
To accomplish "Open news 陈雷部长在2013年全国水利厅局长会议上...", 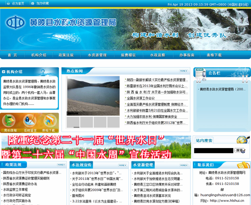I will point(157,86).
